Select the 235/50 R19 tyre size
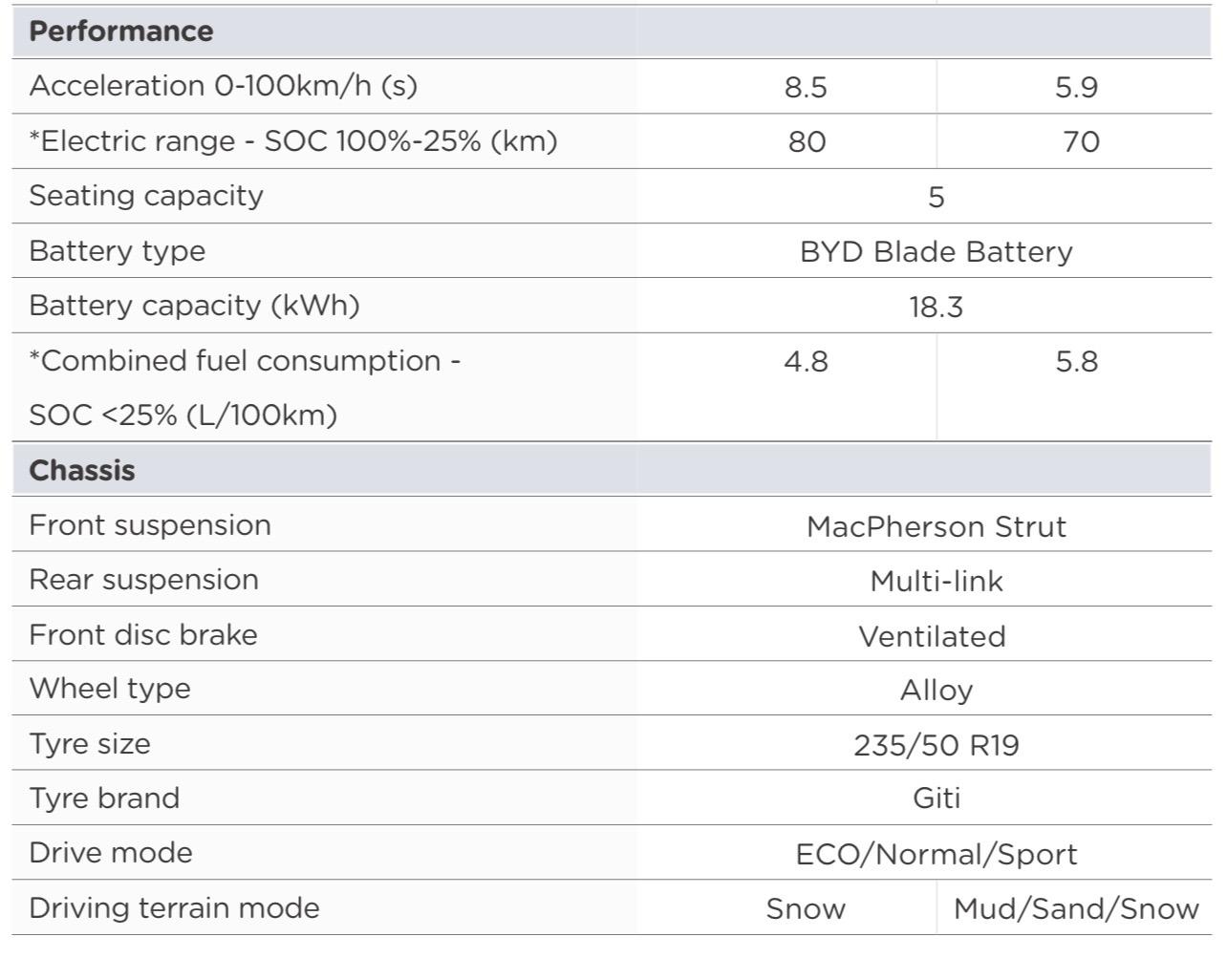The height and width of the screenshot is (958, 1227). tap(936, 745)
